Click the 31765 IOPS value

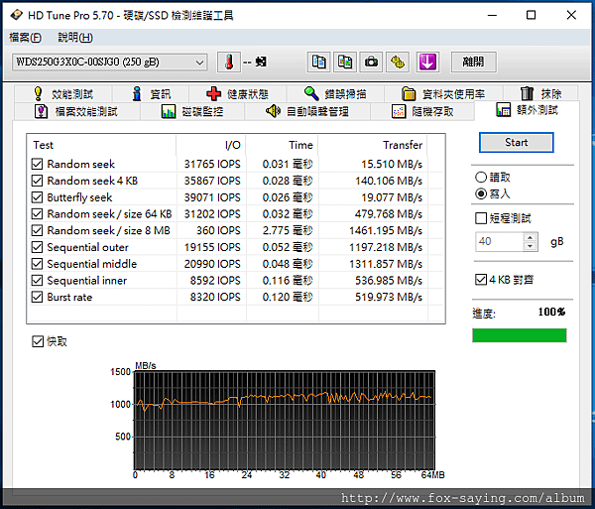coord(212,164)
